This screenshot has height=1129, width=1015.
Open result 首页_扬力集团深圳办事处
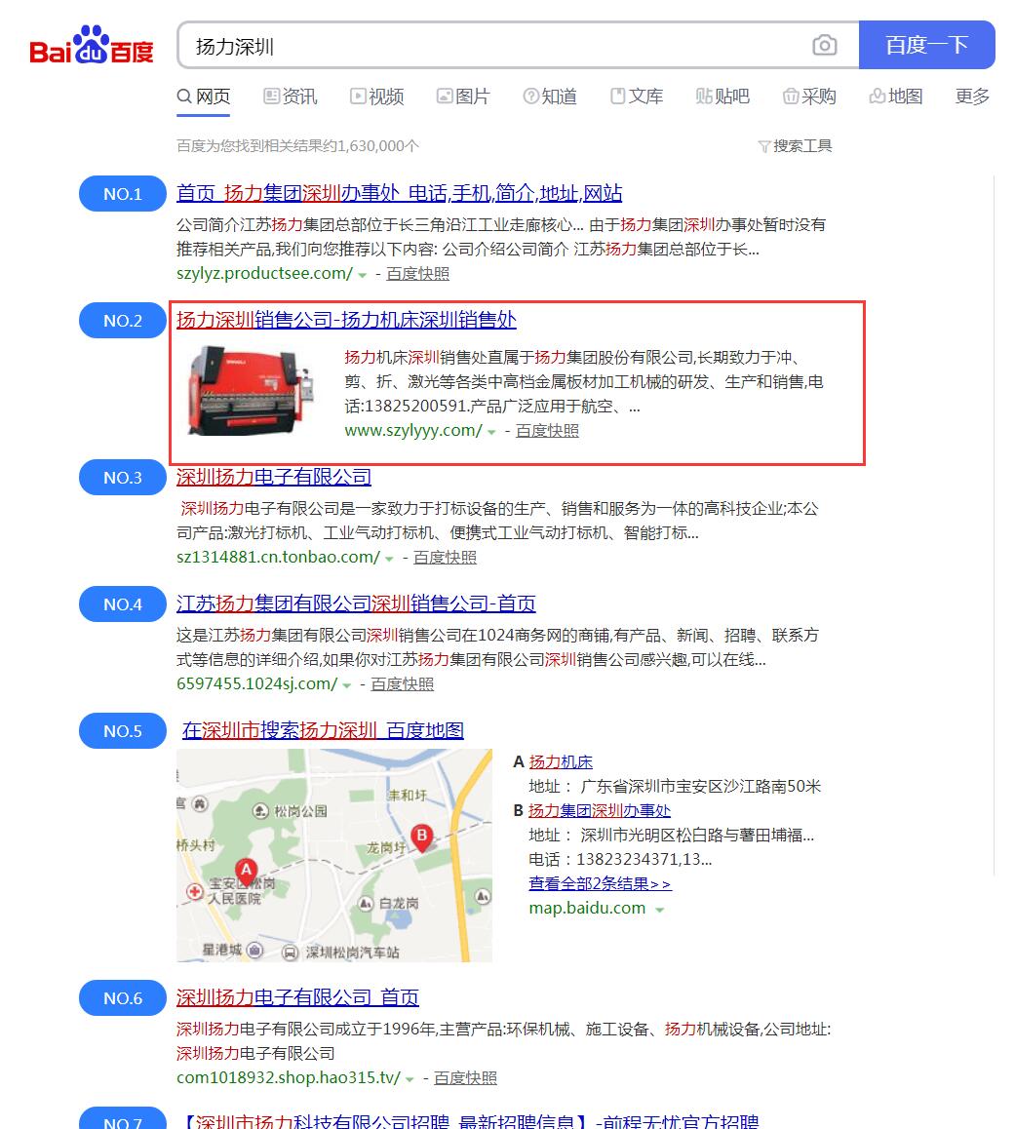tap(399, 193)
